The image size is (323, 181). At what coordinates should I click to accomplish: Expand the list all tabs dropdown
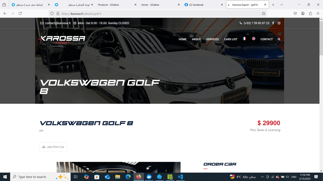282,5
